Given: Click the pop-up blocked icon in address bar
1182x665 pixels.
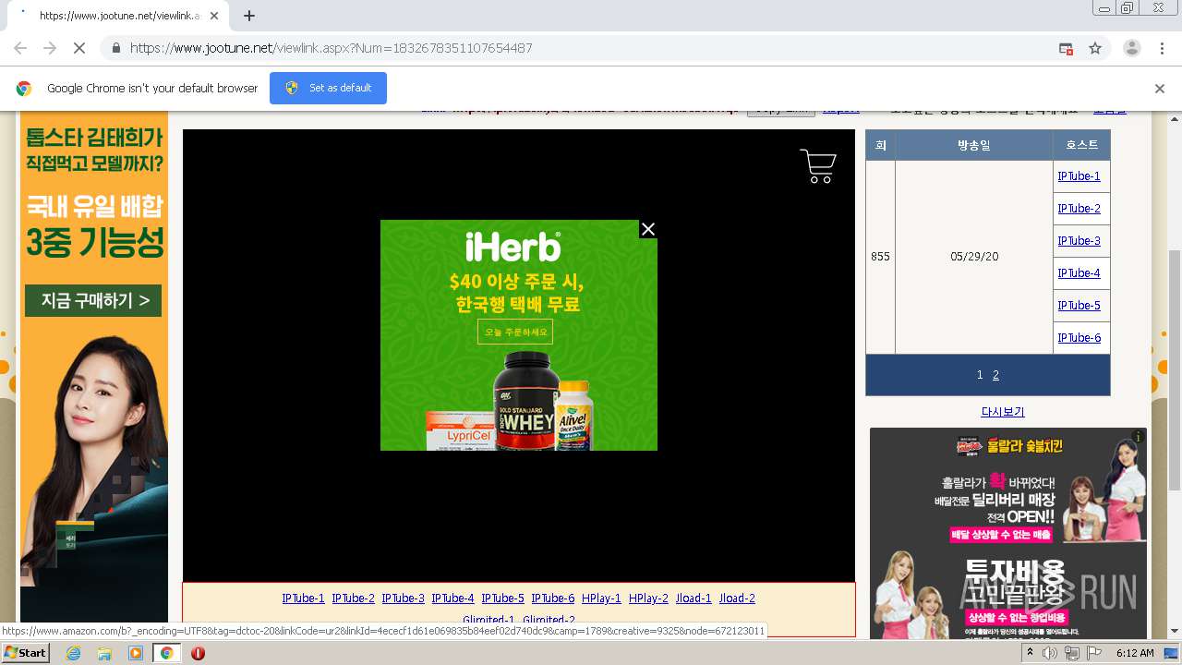Looking at the screenshot, I should 1066,48.
